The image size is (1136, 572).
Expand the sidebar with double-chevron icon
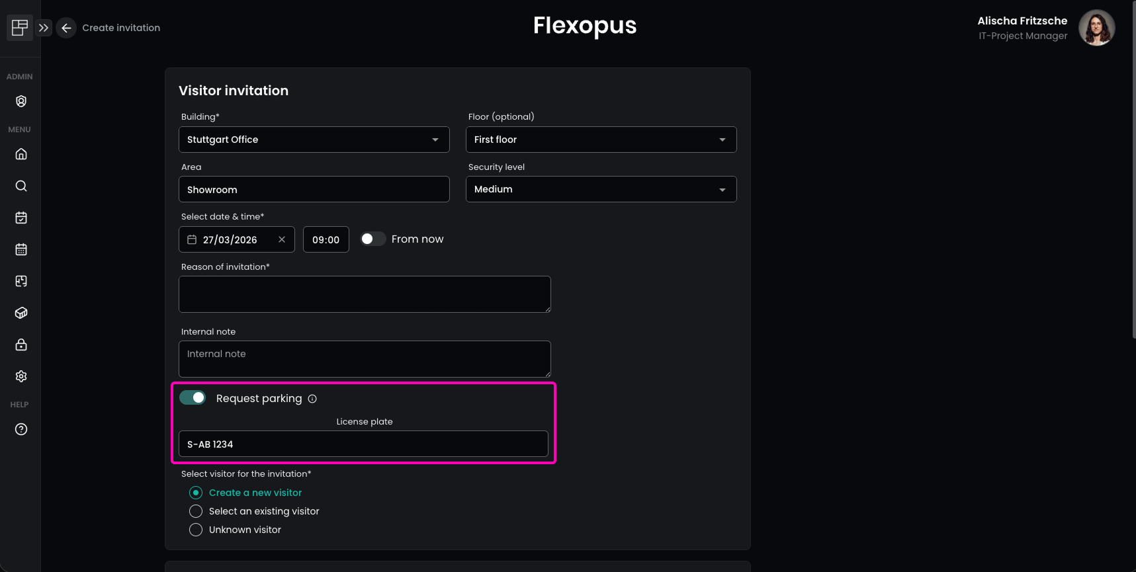[x=44, y=28]
